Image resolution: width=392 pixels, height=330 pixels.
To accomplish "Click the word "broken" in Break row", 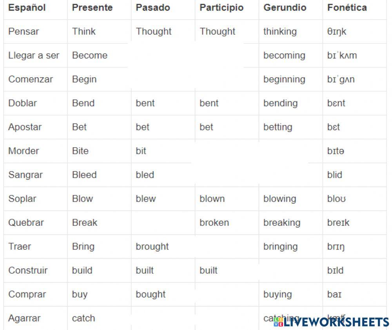I will (x=214, y=222).
